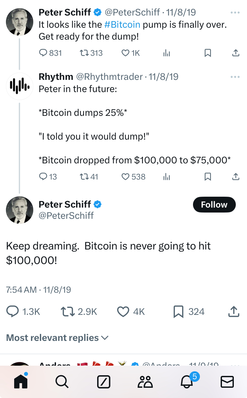Open more options for the first Peter Schiff tweet
Screen dimensions: 247x398
click(235, 13)
